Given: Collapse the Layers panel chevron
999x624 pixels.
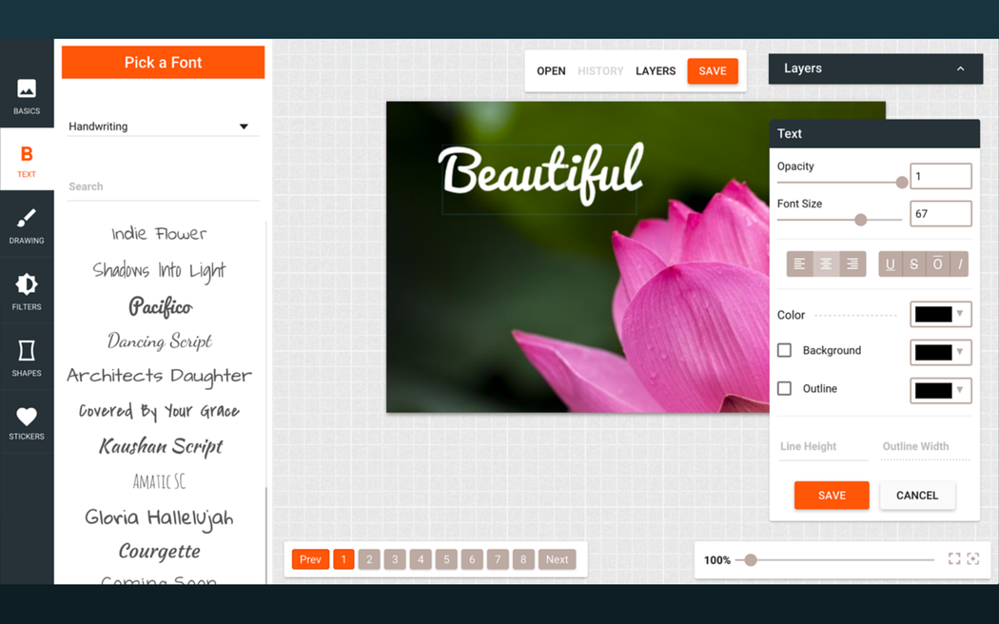Looking at the screenshot, I should 960,69.
